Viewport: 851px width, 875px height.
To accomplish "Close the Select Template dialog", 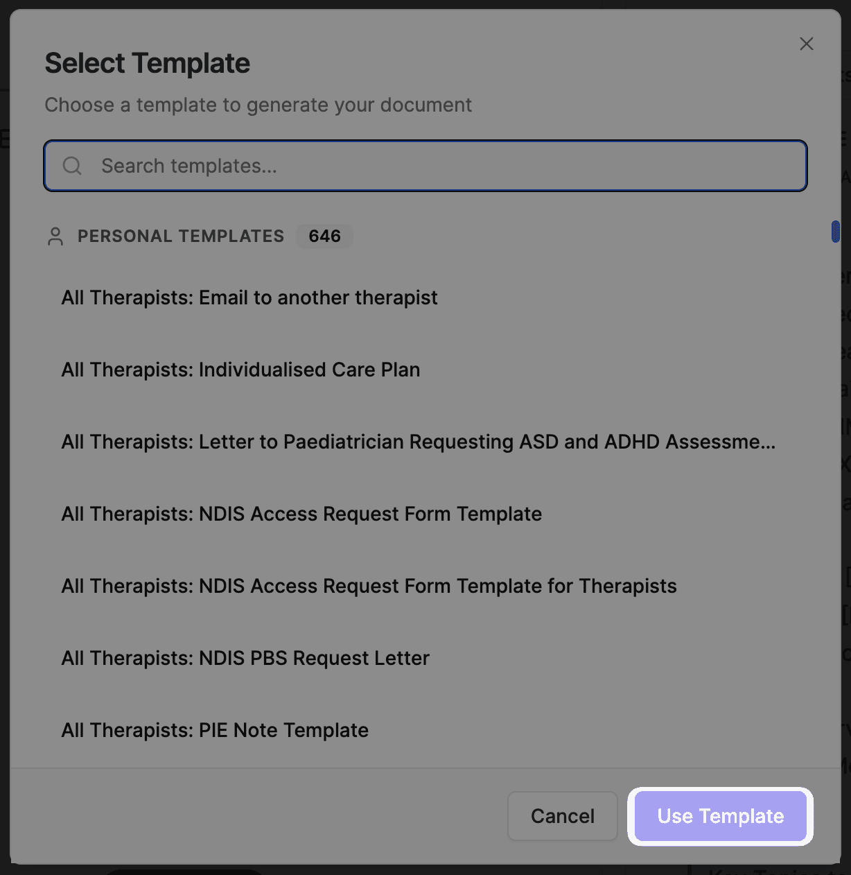I will pyautogui.click(x=806, y=44).
